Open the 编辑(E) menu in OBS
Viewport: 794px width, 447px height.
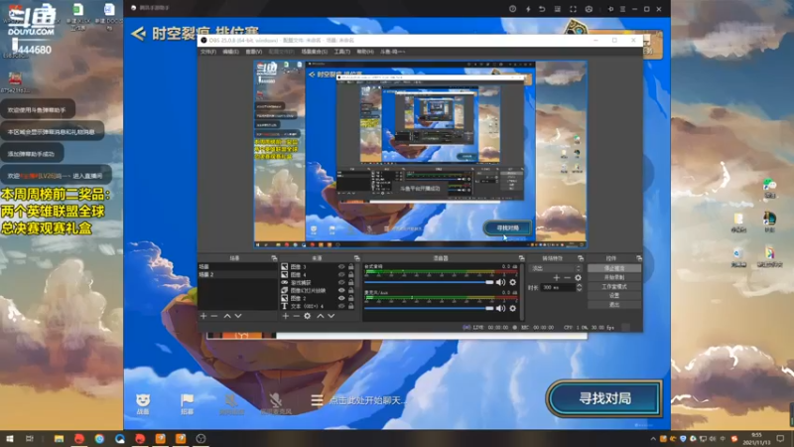(230, 52)
